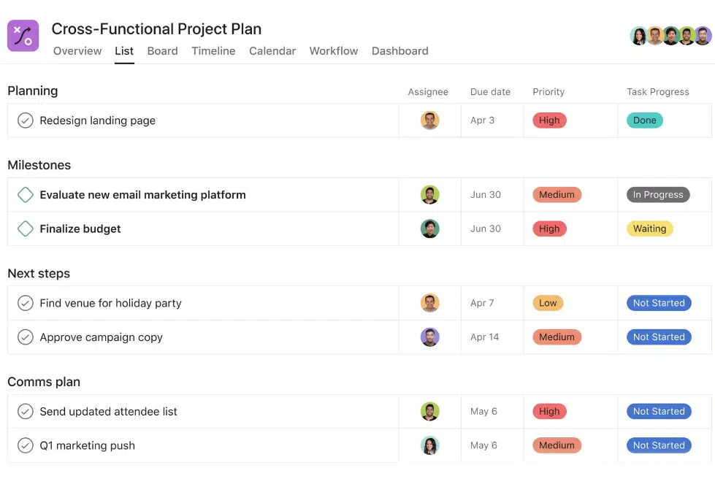Open the High priority dropdown for Finalize budget
The width and height of the screenshot is (715, 484).
(549, 228)
